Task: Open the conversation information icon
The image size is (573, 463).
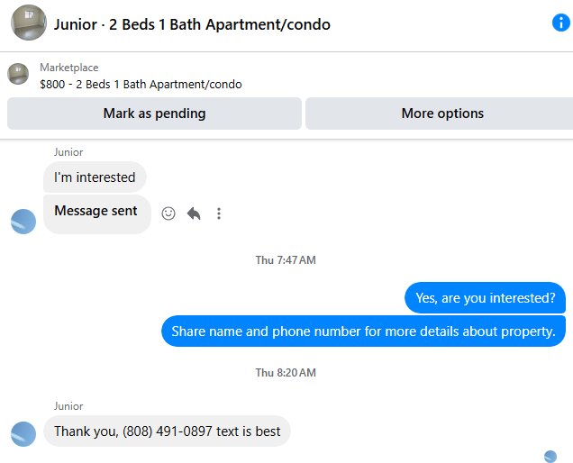Action: 561,23
